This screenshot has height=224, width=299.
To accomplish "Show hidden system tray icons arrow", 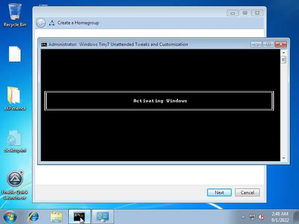I will click(x=243, y=217).
